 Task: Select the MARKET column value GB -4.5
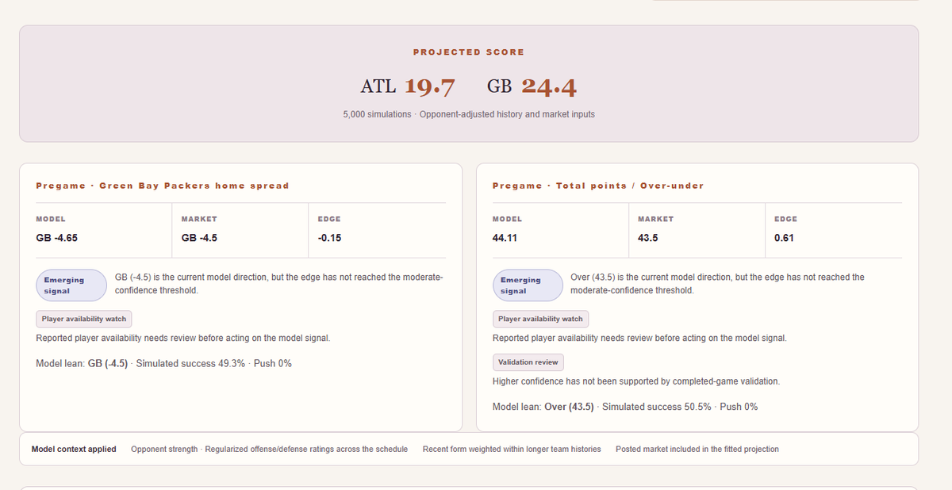coord(200,238)
